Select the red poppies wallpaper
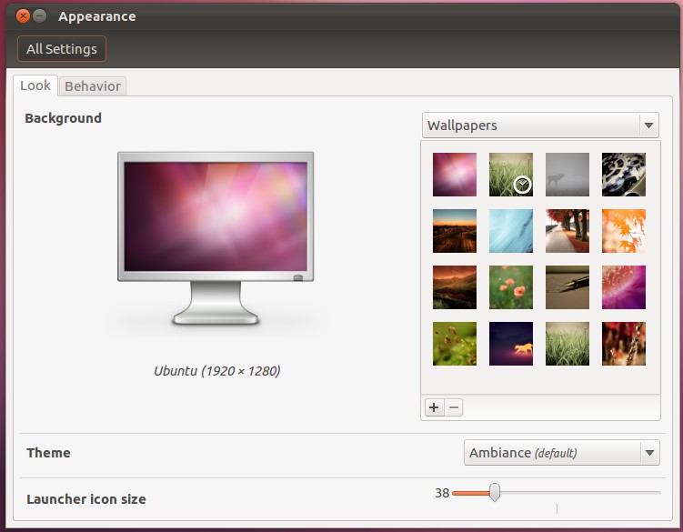 tap(511, 287)
